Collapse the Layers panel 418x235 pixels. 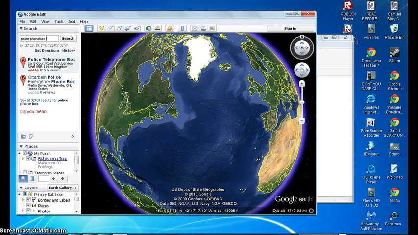click(21, 188)
